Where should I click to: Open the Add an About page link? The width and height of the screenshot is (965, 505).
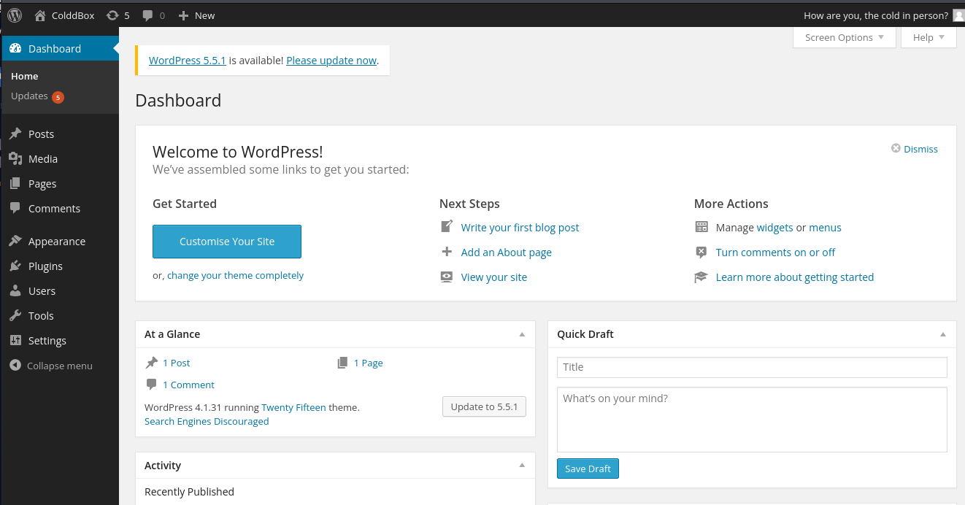pos(507,252)
